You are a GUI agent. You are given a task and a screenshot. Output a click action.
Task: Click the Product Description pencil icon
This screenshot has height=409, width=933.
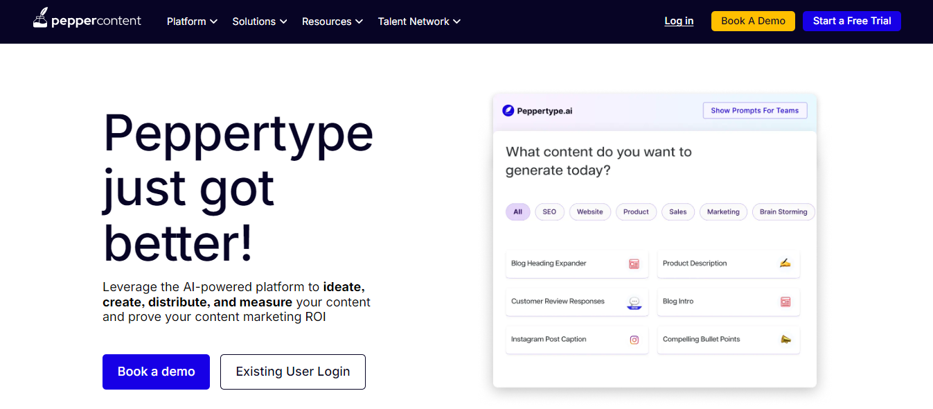click(785, 263)
